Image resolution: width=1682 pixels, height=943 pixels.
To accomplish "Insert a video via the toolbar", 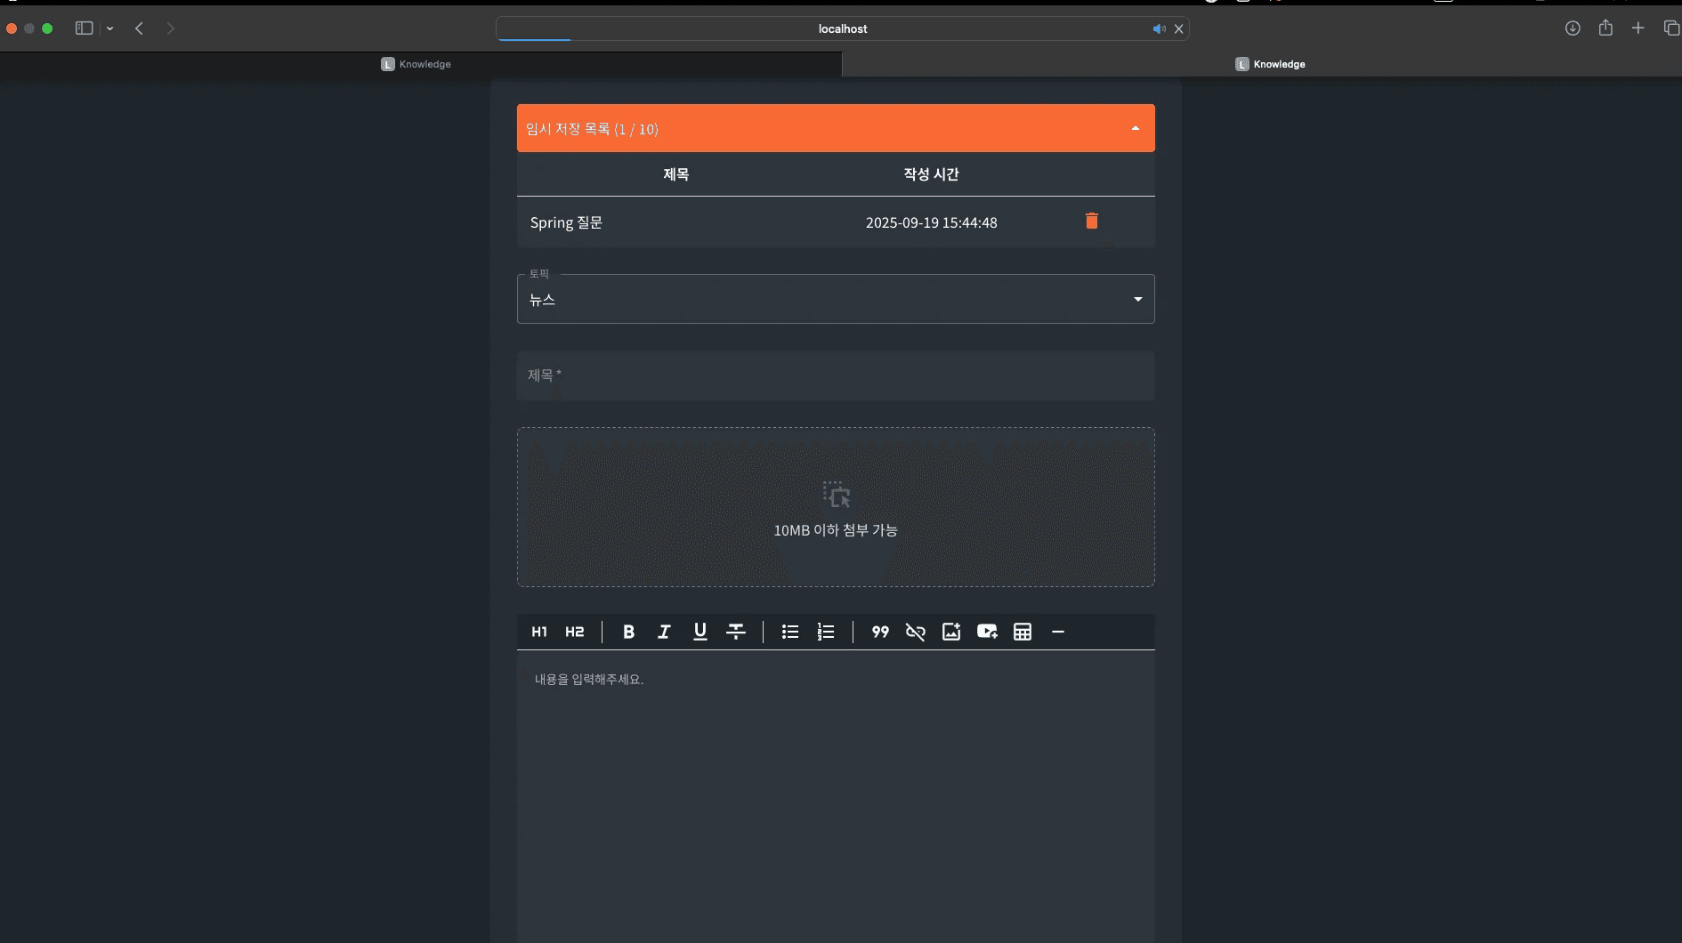I will 987,632.
